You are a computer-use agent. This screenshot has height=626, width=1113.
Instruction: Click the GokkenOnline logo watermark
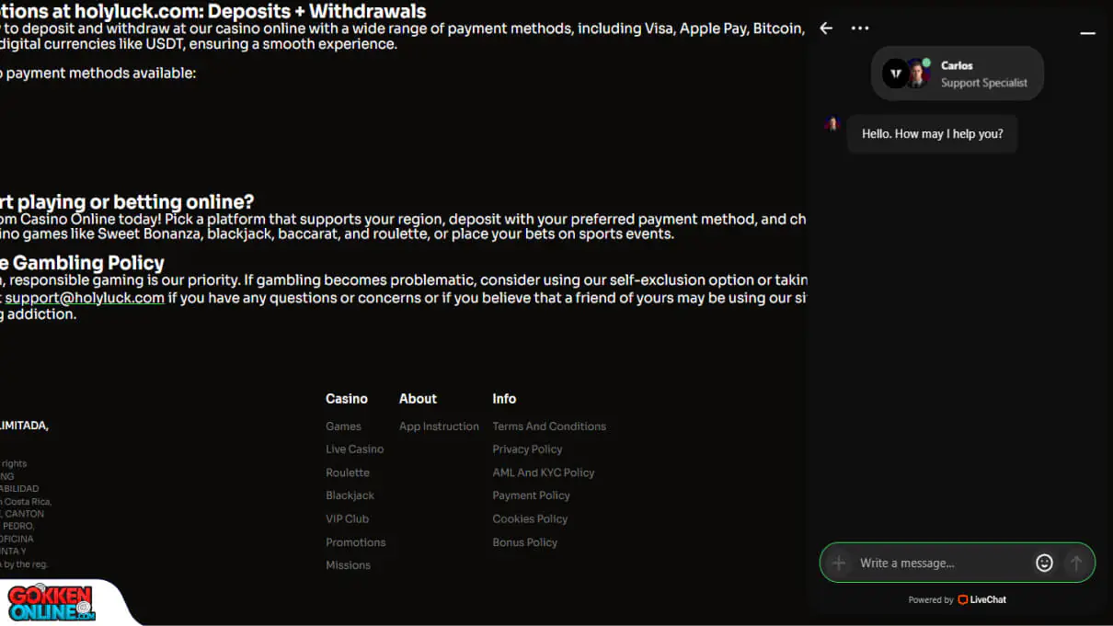coord(52,603)
